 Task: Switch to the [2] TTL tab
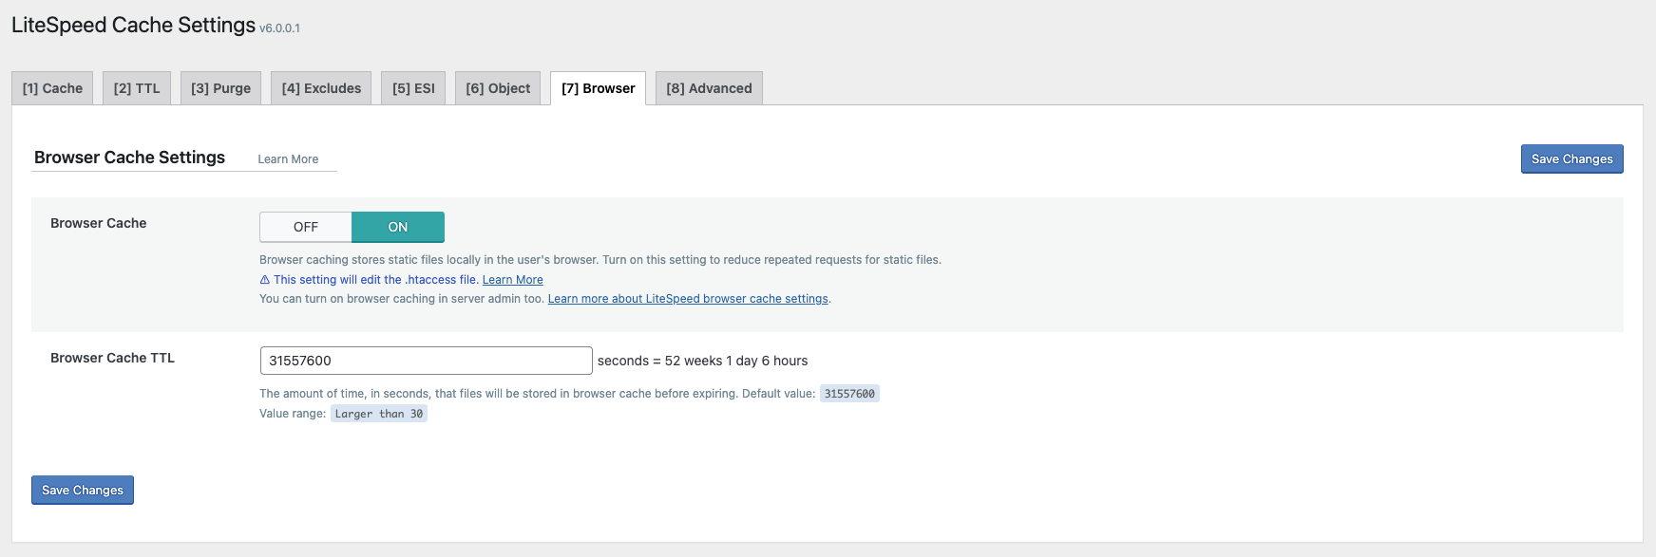(x=137, y=88)
